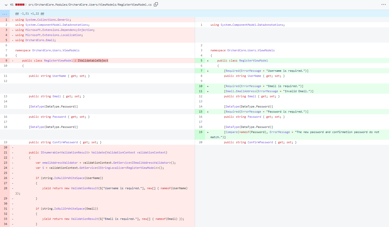Click right side public class RegisterViewModel line
This screenshot has height=227, width=389.
pos(243,61)
